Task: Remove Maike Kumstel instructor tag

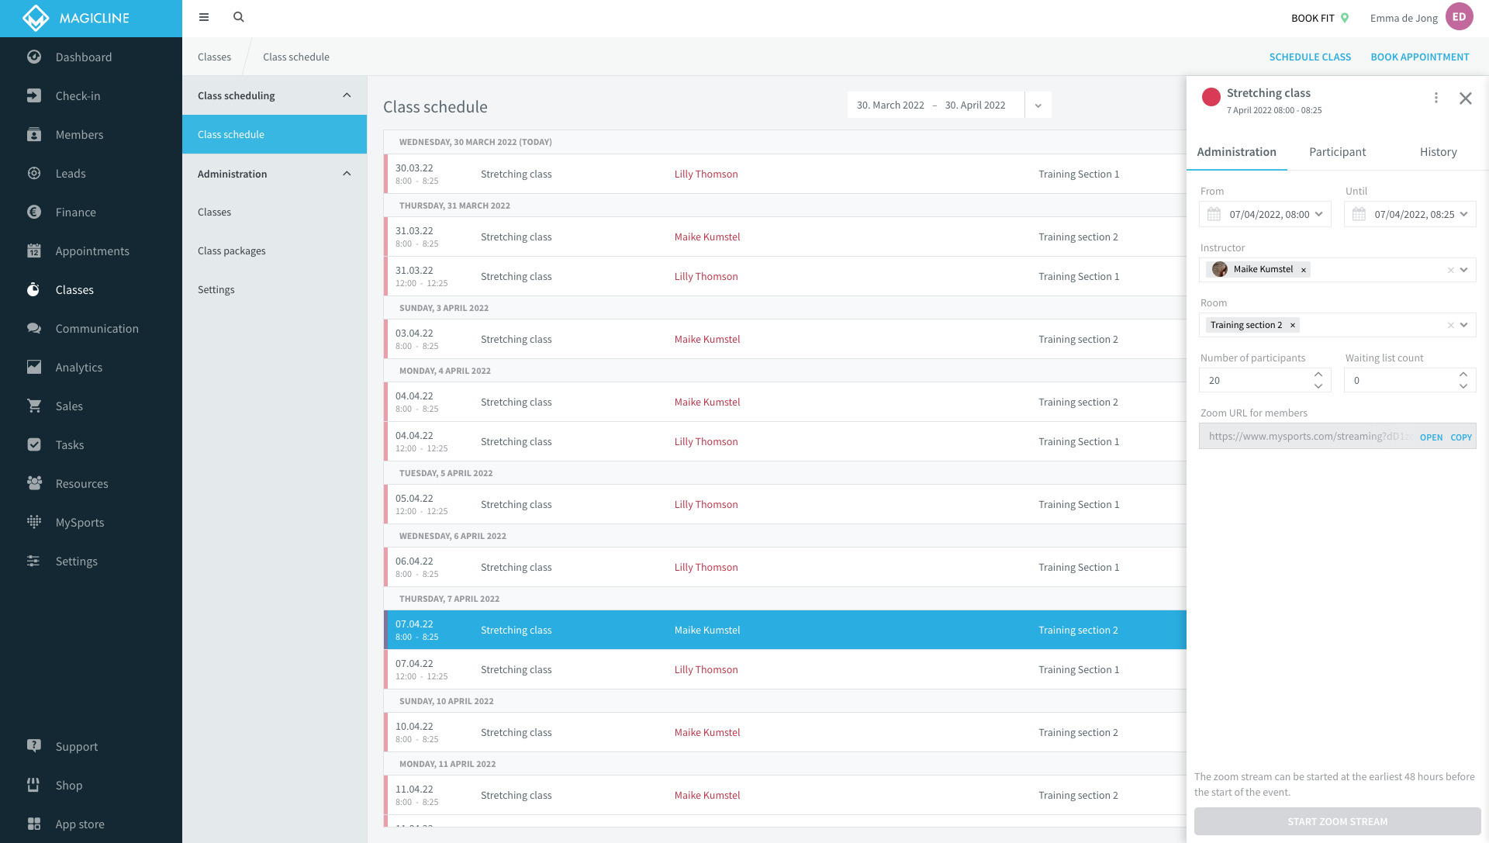Action: pos(1304,270)
